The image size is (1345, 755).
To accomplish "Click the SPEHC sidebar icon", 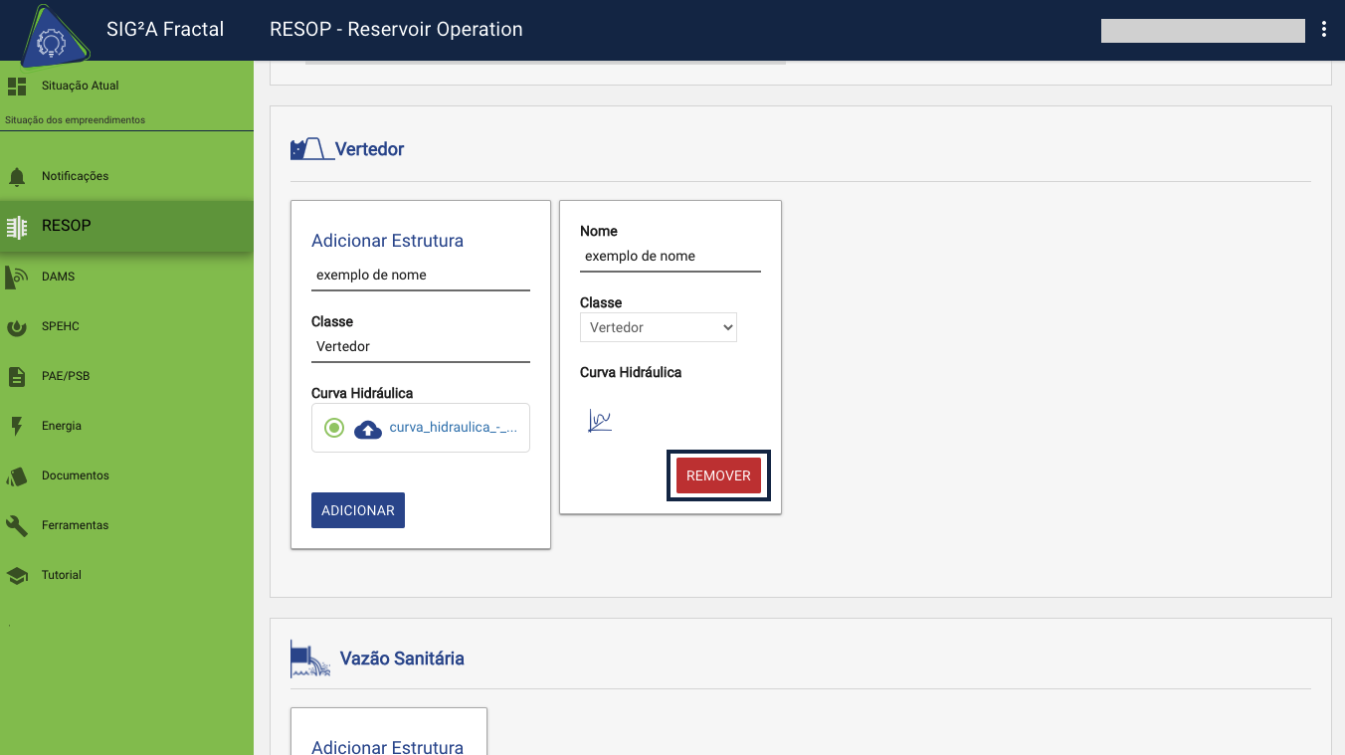I will tap(17, 326).
